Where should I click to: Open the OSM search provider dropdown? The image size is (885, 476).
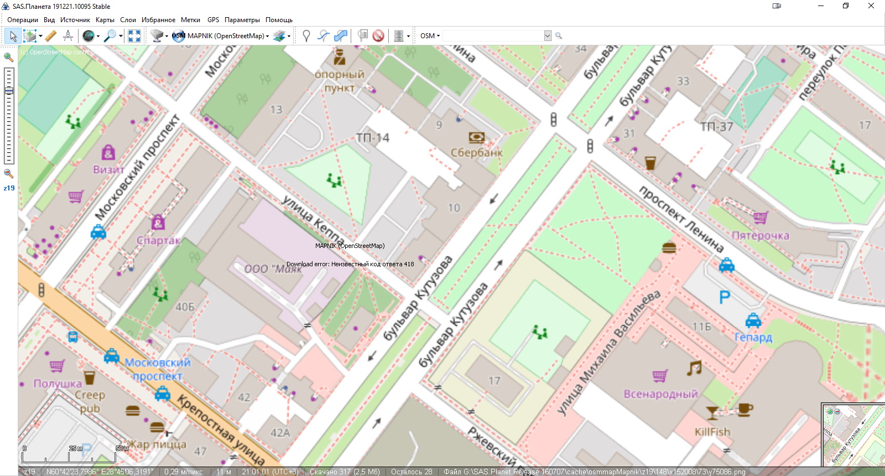pyautogui.click(x=430, y=36)
